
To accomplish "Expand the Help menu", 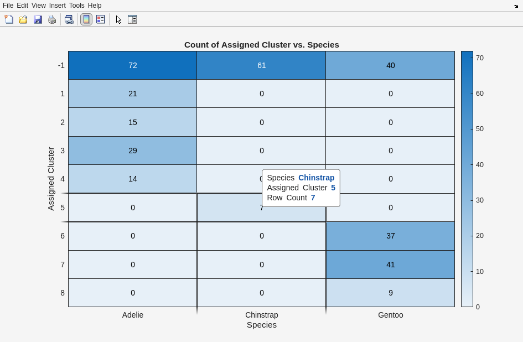I will tap(95, 6).
